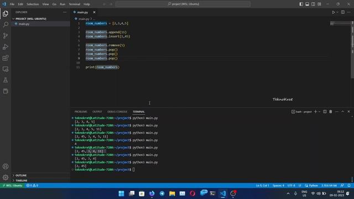Toggle secondary sidebar layout button

(x=313, y=4)
